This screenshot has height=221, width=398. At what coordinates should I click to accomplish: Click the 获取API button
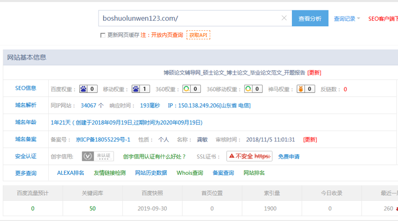point(198,35)
